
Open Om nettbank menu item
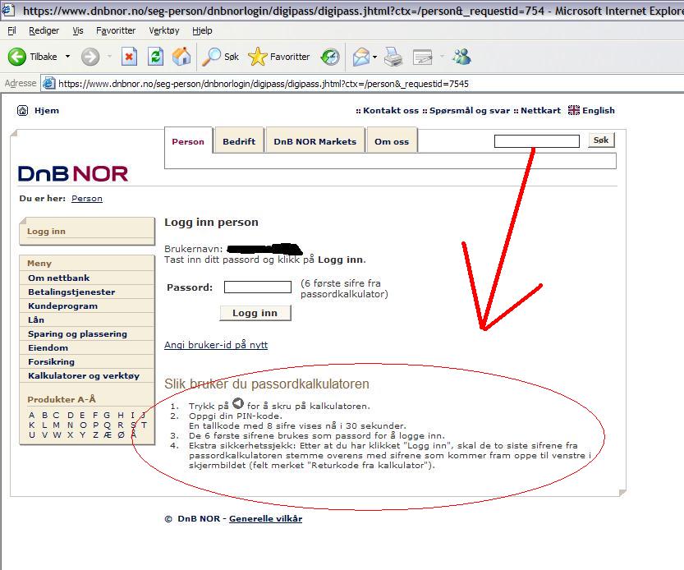point(59,278)
